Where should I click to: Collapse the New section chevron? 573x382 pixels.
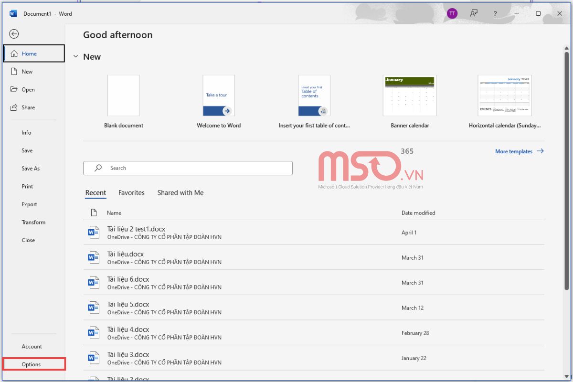click(75, 56)
